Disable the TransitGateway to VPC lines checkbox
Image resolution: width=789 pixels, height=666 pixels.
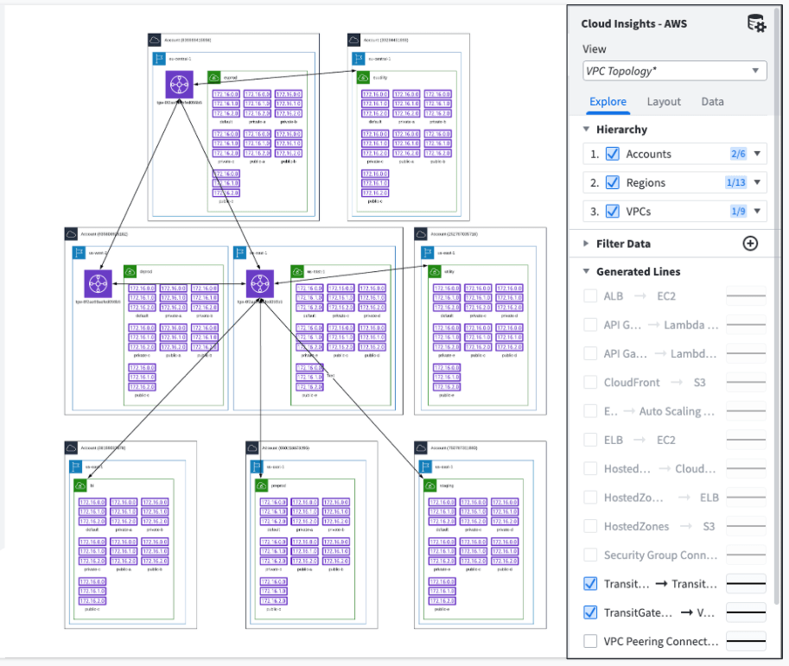(590, 612)
